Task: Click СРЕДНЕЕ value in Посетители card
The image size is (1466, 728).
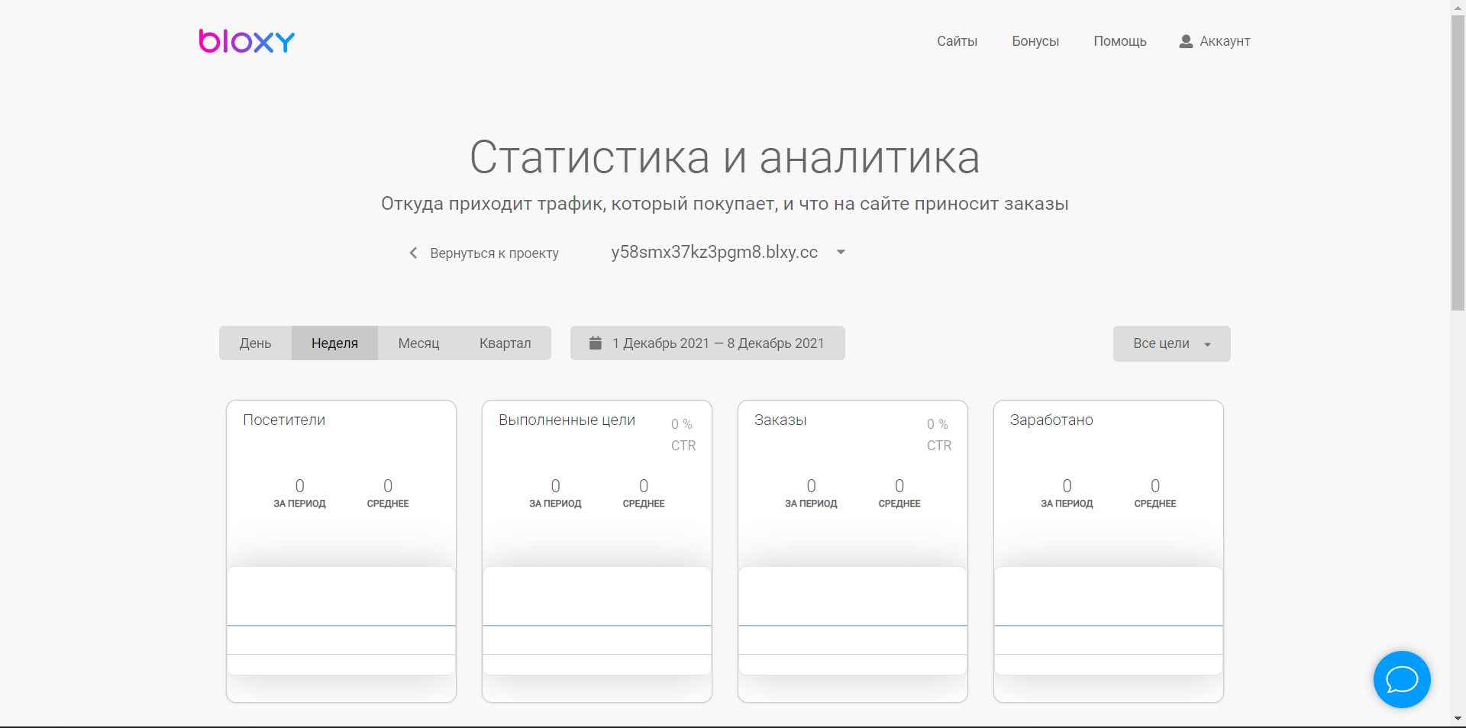Action: point(388,486)
